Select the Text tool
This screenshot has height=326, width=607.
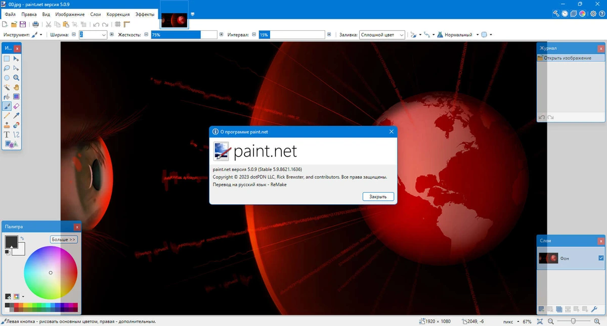[7, 134]
